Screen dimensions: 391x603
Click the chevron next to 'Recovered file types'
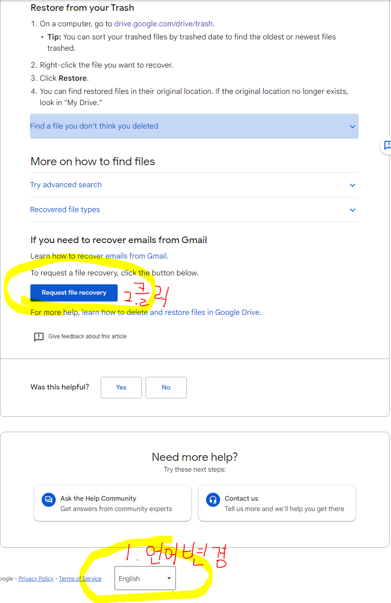353,210
